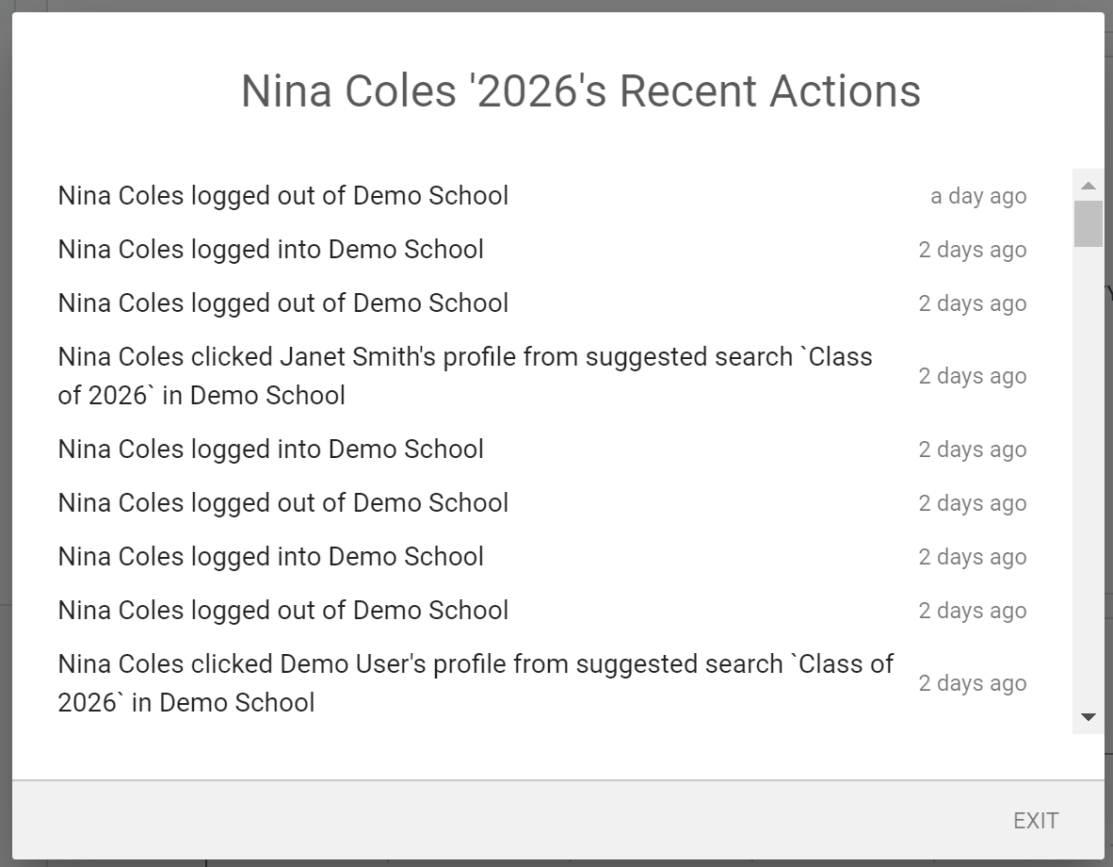This screenshot has width=1113, height=867.
Task: Select the topmost 'logged into Demo School' entry
Action: (270, 250)
